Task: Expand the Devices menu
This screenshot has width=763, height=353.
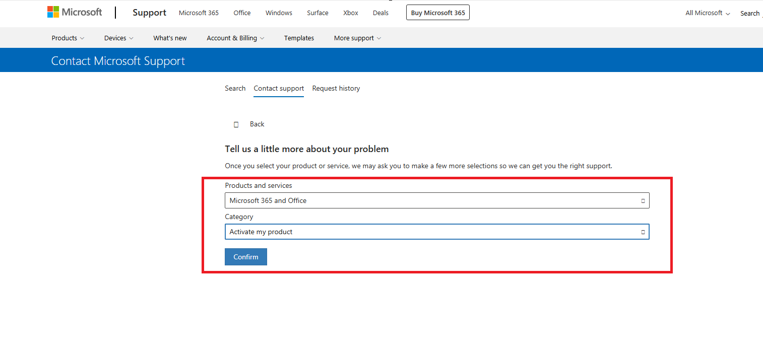Action: pyautogui.click(x=119, y=38)
